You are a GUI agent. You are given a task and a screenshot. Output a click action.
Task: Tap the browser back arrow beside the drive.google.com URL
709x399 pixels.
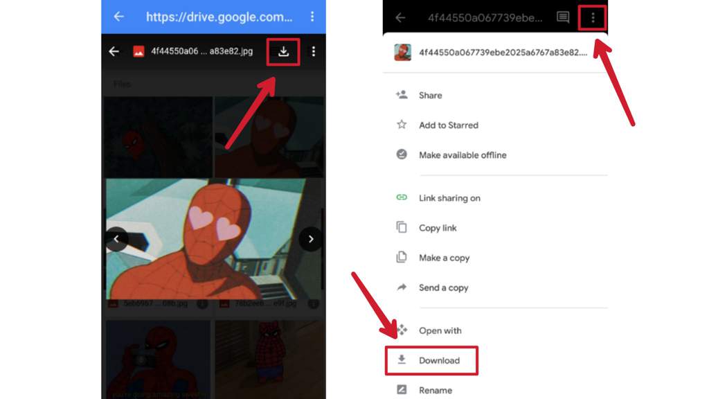118,17
